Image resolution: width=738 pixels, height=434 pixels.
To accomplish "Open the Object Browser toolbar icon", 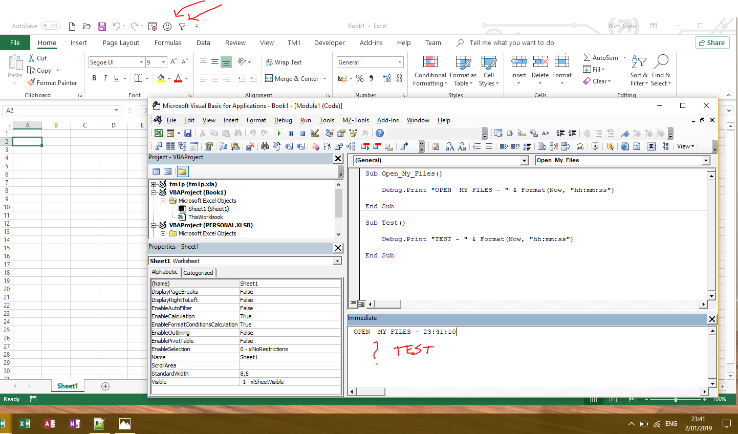I will point(353,133).
